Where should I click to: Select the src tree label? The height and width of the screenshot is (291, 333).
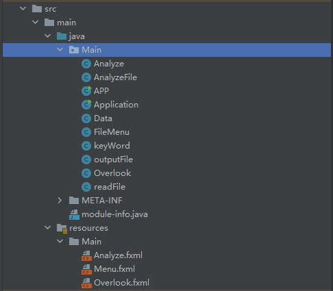[51, 9]
